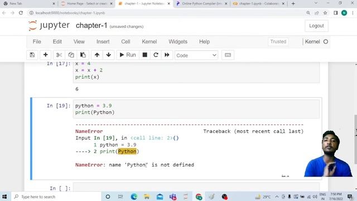The image size is (357, 201).
Task: Open a new browser tab with the plus
Action: (293, 4)
